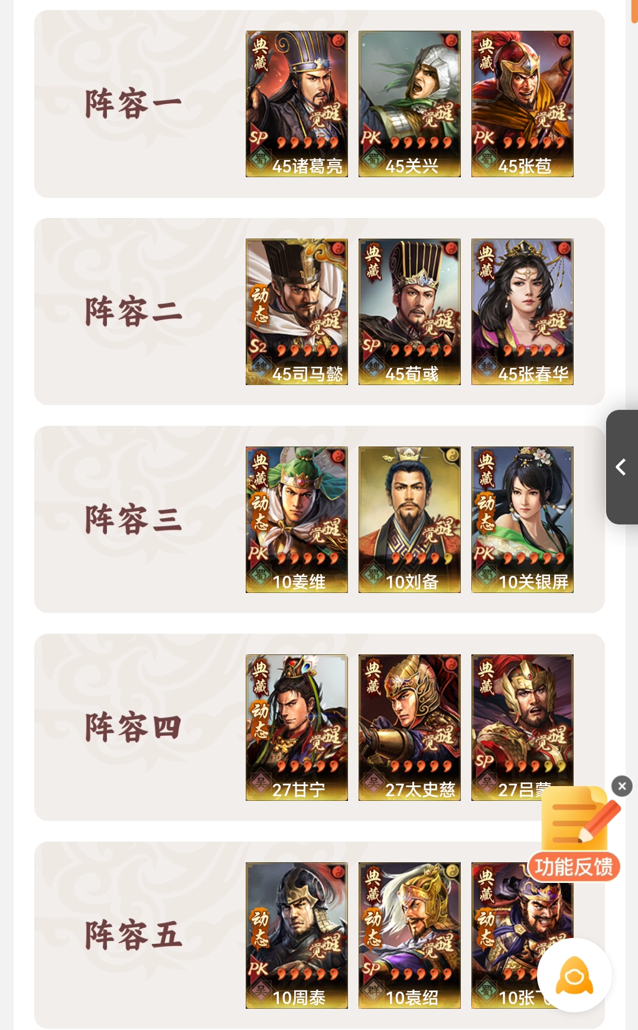Select the 太史慈 hero card
This screenshot has height=1030, width=638.
click(409, 728)
